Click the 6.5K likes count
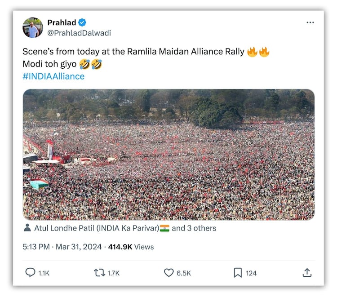The height and width of the screenshot is (297, 337). [x=183, y=273]
